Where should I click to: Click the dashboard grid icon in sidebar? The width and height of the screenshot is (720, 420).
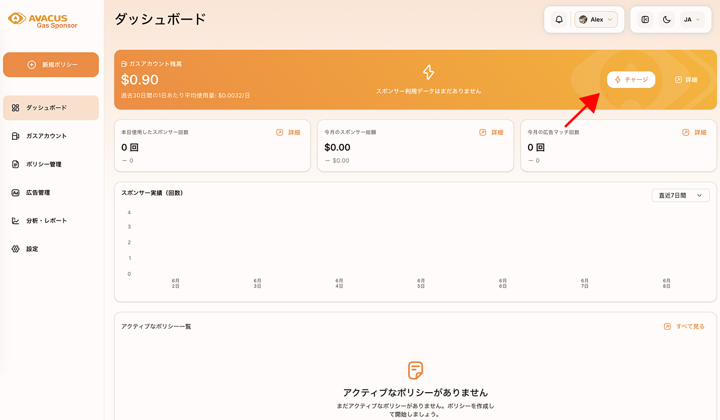pyautogui.click(x=15, y=108)
